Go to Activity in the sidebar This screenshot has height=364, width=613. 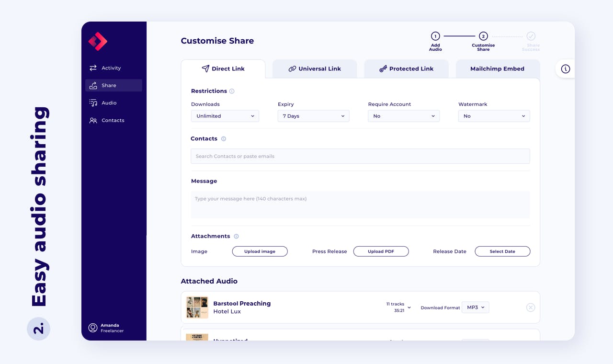(x=114, y=68)
